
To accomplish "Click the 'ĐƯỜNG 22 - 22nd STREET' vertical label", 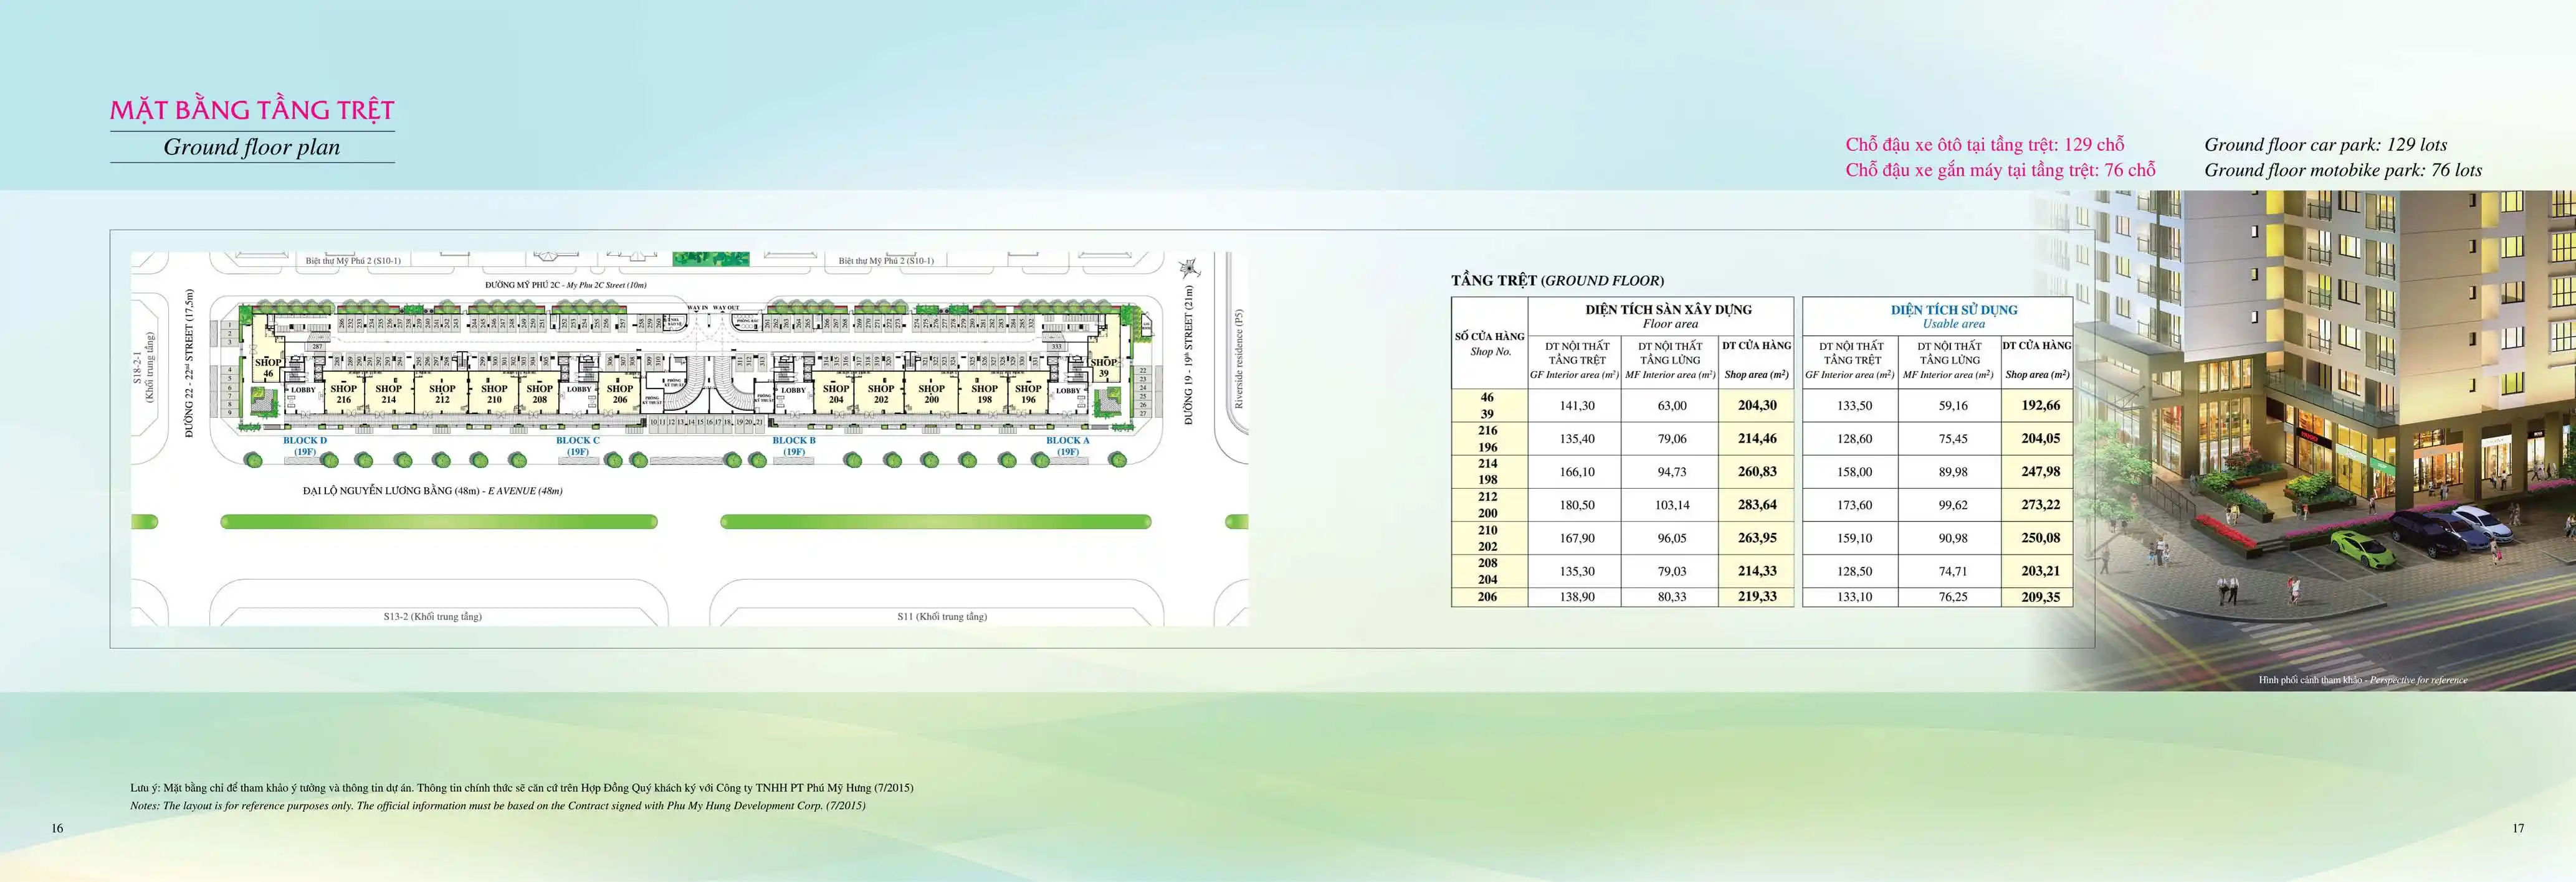I will (x=190, y=364).
